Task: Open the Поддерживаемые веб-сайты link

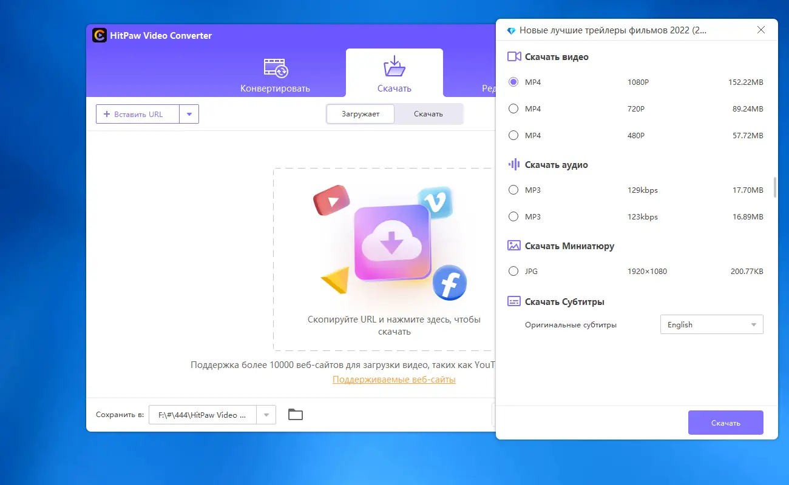Action: 394,380
